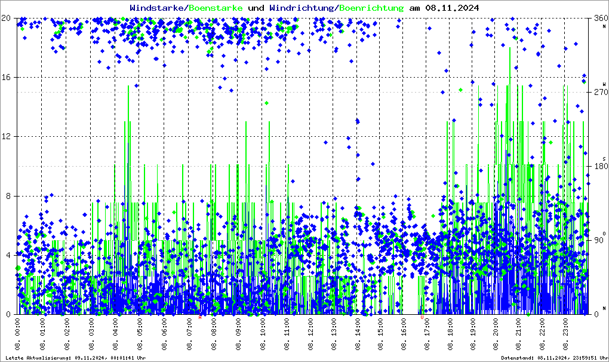Viewport: 609px width, 362px height.
Task: Click the date '08.11.2024' in the title
Action: click(451, 8)
